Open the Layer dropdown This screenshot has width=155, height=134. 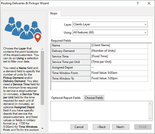point(110,24)
